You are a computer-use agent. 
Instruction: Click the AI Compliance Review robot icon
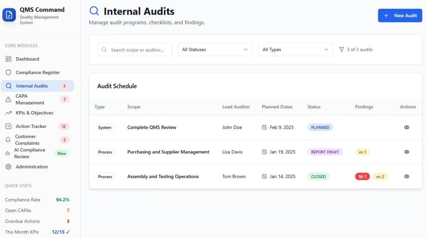point(7,153)
